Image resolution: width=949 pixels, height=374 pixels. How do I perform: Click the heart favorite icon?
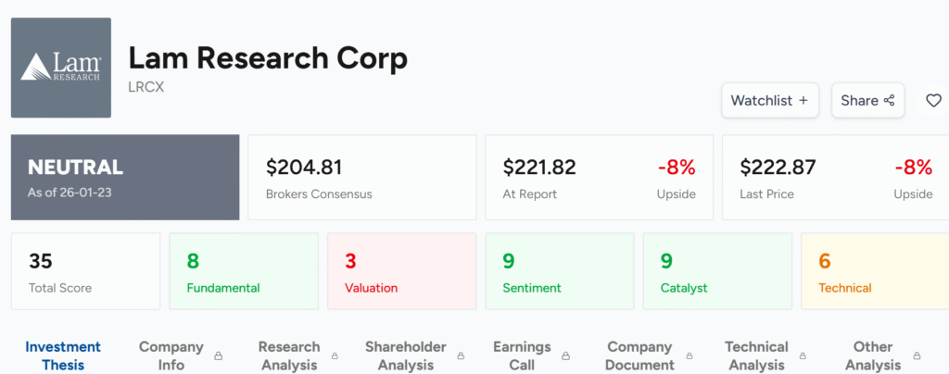[933, 100]
